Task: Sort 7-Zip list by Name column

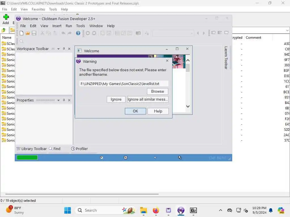Action: click(7, 38)
